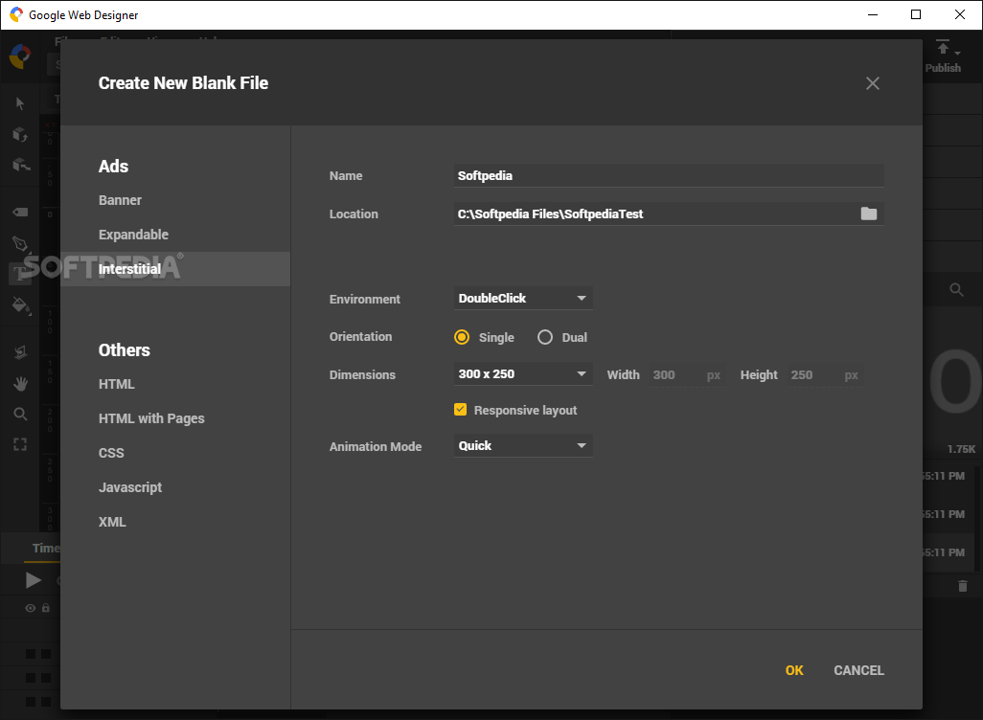Select the element transform tool above Hand

[x=20, y=352]
